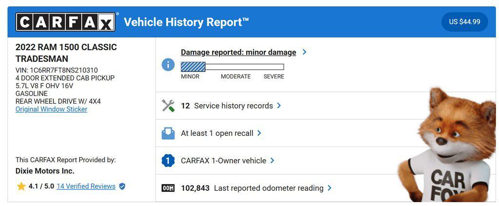Screen dimensions: 499x206
Task: Expand the 1-Owner vehicle chevron
Action: coord(272,160)
